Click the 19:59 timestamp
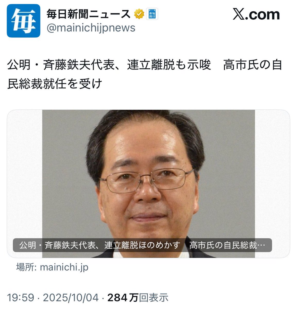Image resolution: width=297 pixels, height=309 pixels. pos(21,298)
